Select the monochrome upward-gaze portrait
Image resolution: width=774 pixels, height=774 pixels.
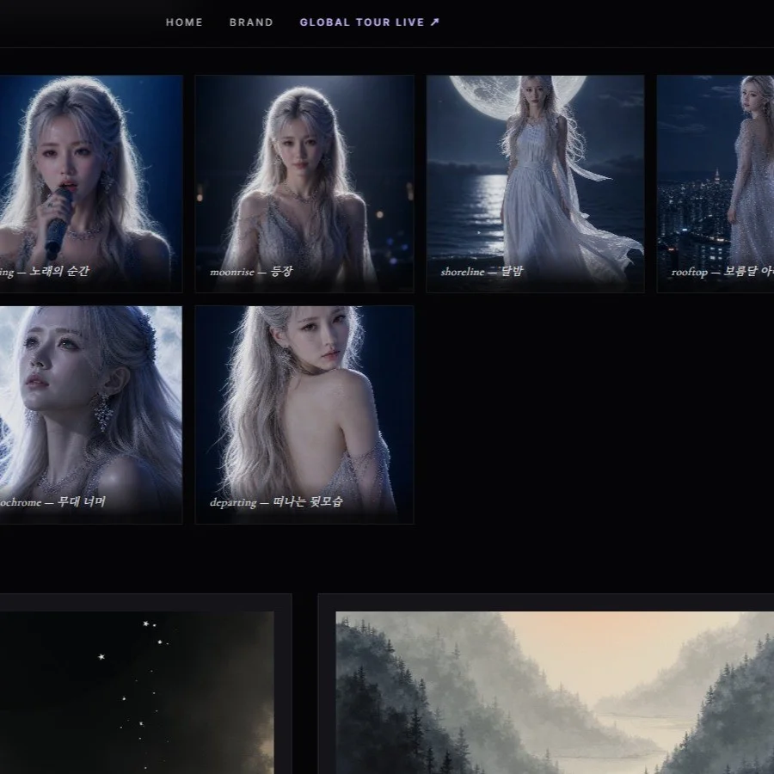point(91,415)
